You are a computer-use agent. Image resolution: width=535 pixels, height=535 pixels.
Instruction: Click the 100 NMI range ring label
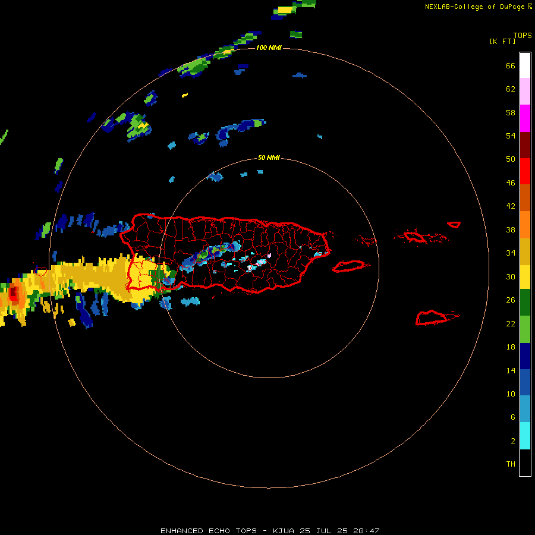(269, 48)
